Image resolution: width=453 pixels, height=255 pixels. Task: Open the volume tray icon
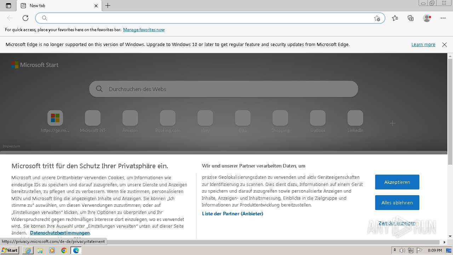(x=402, y=250)
